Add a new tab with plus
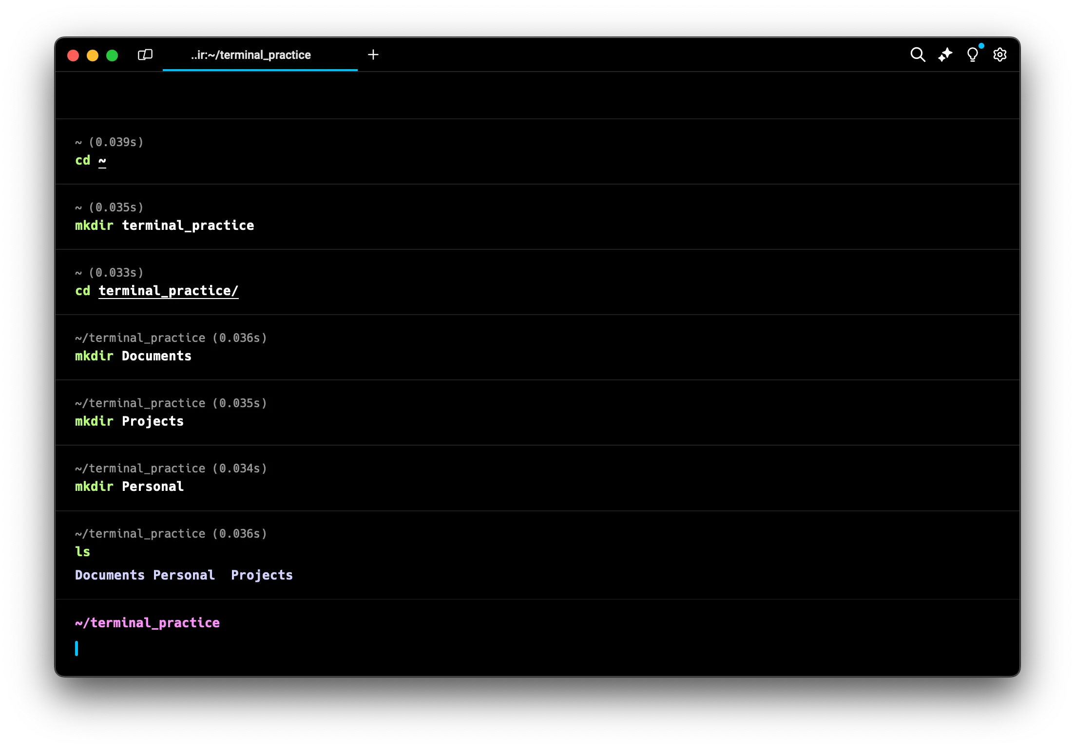 pos(373,55)
